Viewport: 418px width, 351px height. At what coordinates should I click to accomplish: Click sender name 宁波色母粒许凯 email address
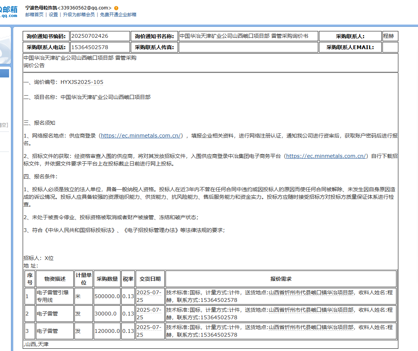tap(68, 8)
